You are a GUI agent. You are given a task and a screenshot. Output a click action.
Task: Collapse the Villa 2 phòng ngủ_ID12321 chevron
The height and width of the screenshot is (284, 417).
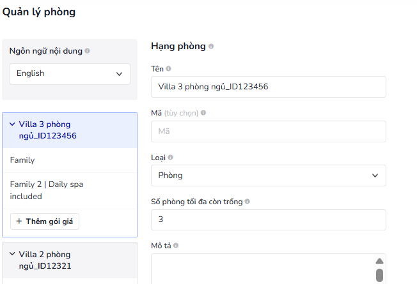(x=12, y=254)
